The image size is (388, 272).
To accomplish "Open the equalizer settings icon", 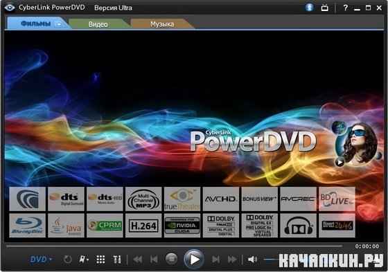I will click(117, 260).
